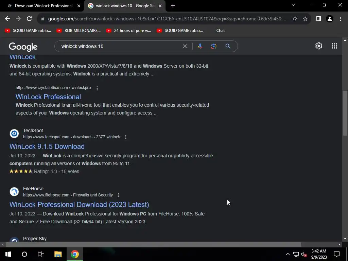Open 24 hours of pure w... bookmark
Screen dimensions: 348x261
pyautogui.click(x=129, y=31)
